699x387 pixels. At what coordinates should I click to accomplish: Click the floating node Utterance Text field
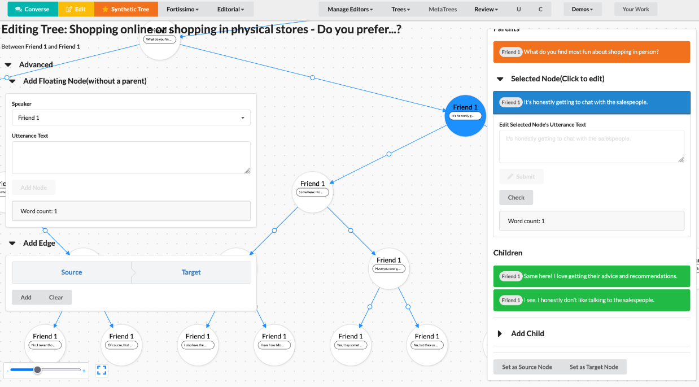point(131,157)
